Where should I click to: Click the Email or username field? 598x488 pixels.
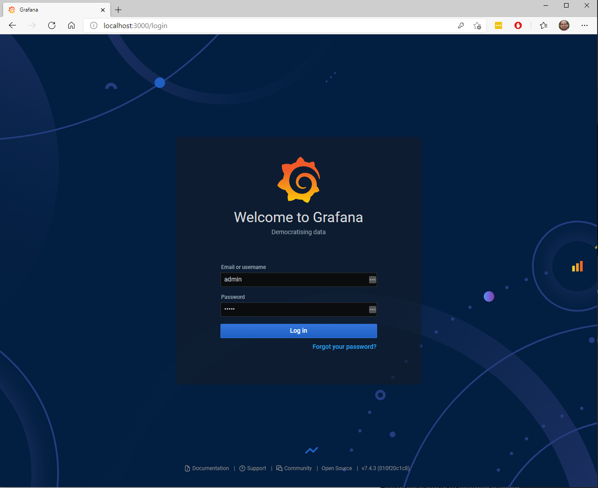tap(299, 280)
